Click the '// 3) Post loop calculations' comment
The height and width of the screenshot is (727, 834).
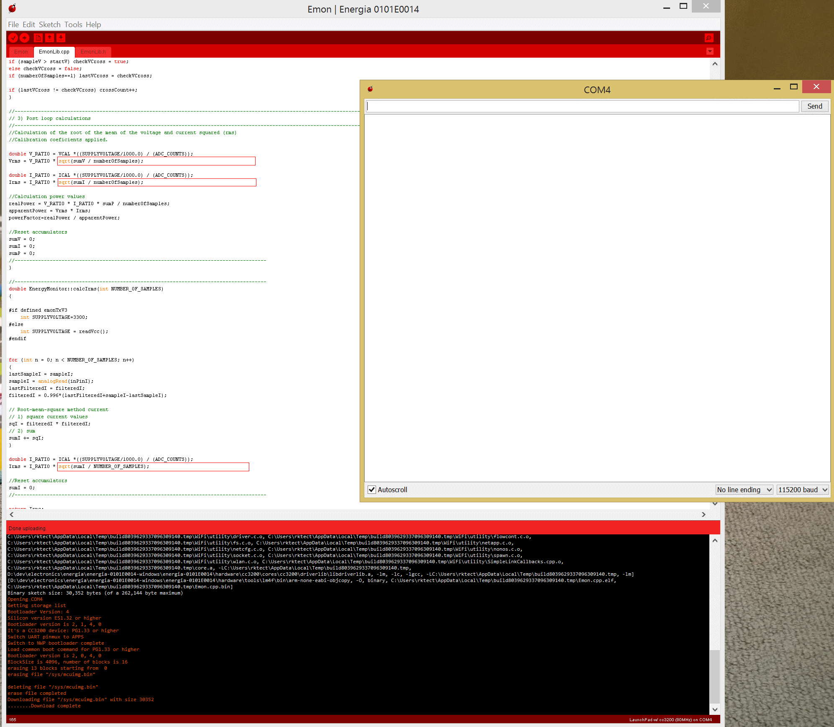(x=50, y=118)
